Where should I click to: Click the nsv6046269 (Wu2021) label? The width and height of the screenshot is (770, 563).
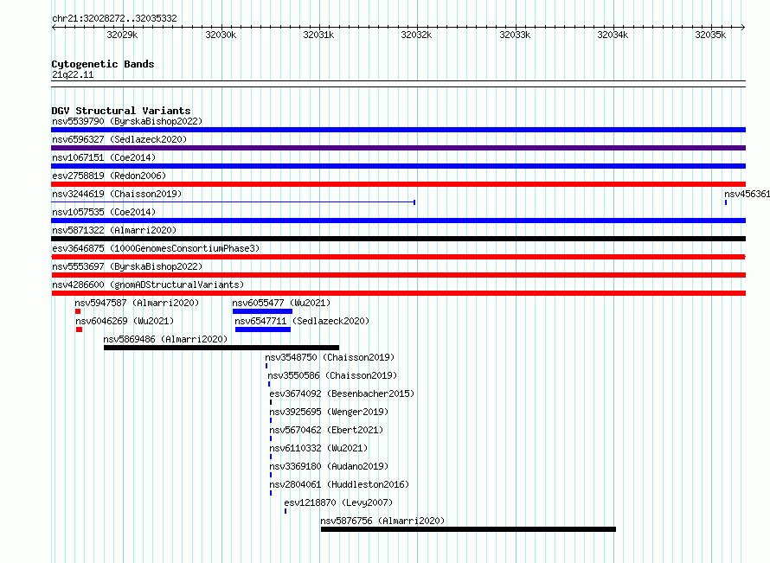tap(125, 321)
